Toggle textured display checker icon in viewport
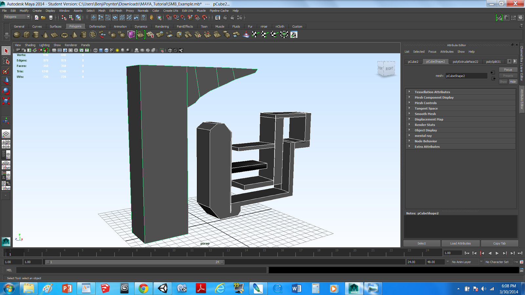Image resolution: width=525 pixels, height=295 pixels. (x=112, y=50)
